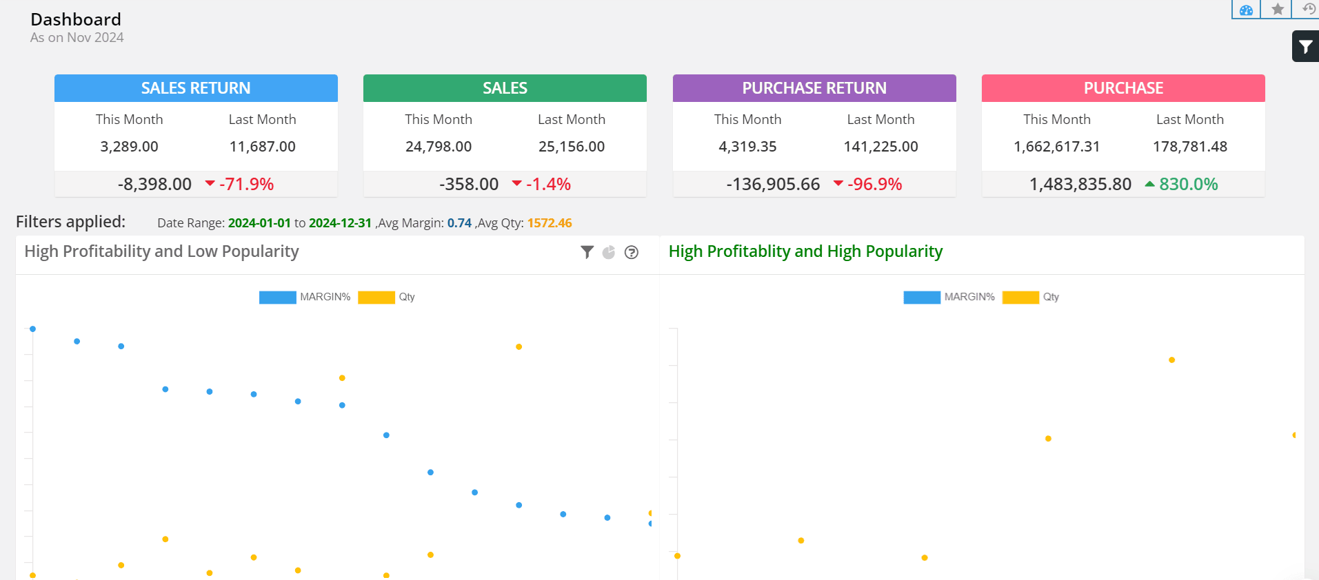Click the pink PURCHASE card header

coord(1123,88)
